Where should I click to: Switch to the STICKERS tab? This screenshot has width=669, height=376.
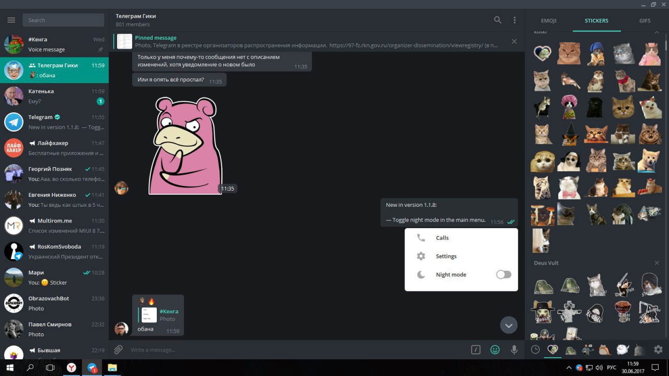click(596, 21)
